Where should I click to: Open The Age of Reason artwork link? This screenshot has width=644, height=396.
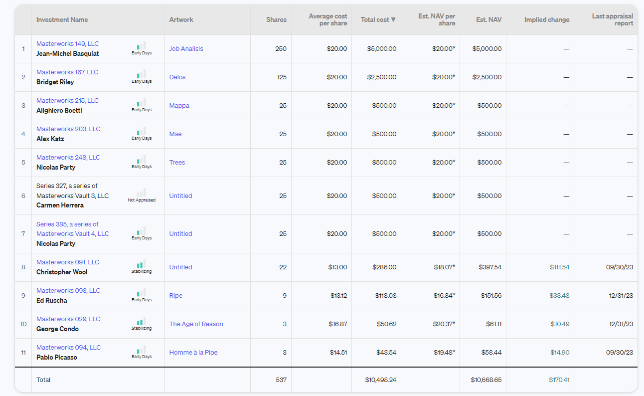point(196,324)
